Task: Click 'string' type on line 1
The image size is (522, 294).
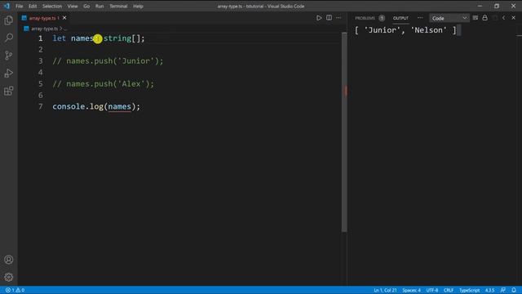Action: click(x=117, y=38)
